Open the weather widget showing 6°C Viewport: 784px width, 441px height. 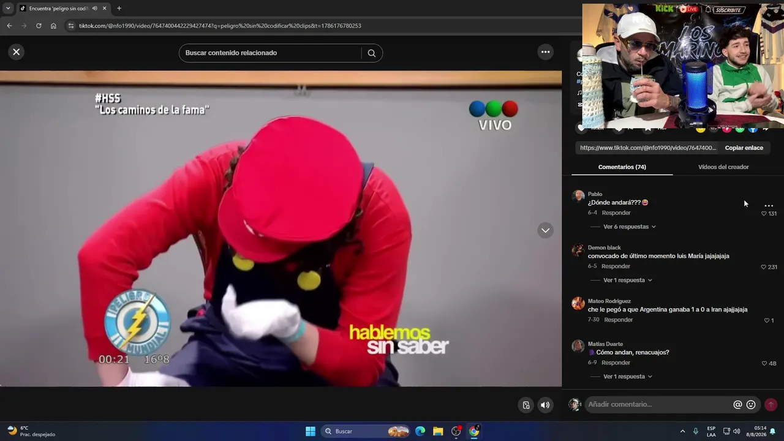click(32, 431)
